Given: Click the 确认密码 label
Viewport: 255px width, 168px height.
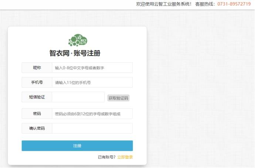Looking at the screenshot, I should 37,128.
